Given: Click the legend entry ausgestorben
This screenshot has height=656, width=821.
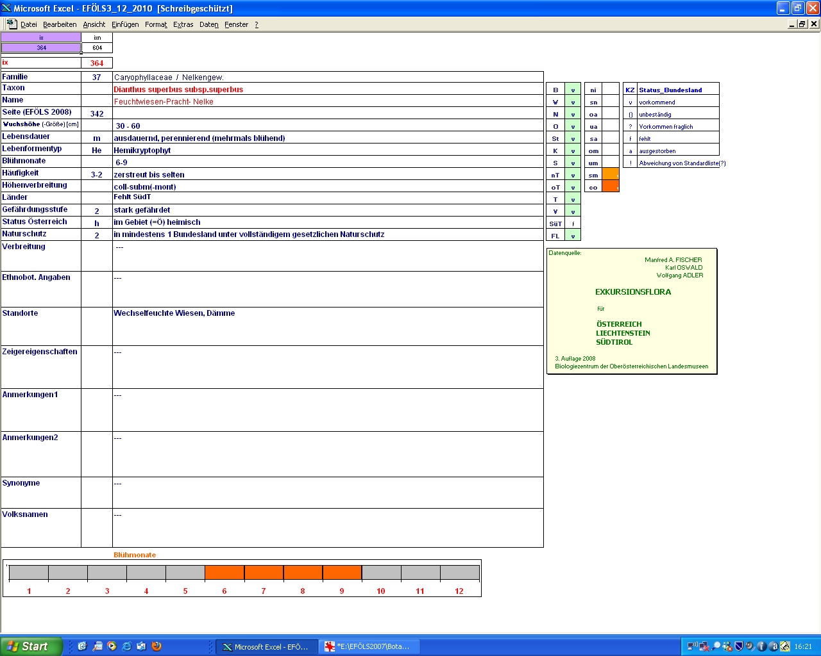Looking at the screenshot, I should click(657, 151).
